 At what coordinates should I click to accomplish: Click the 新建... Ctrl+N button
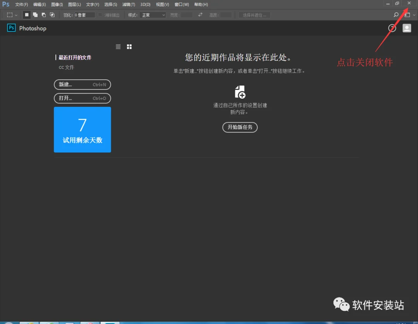pyautogui.click(x=82, y=84)
